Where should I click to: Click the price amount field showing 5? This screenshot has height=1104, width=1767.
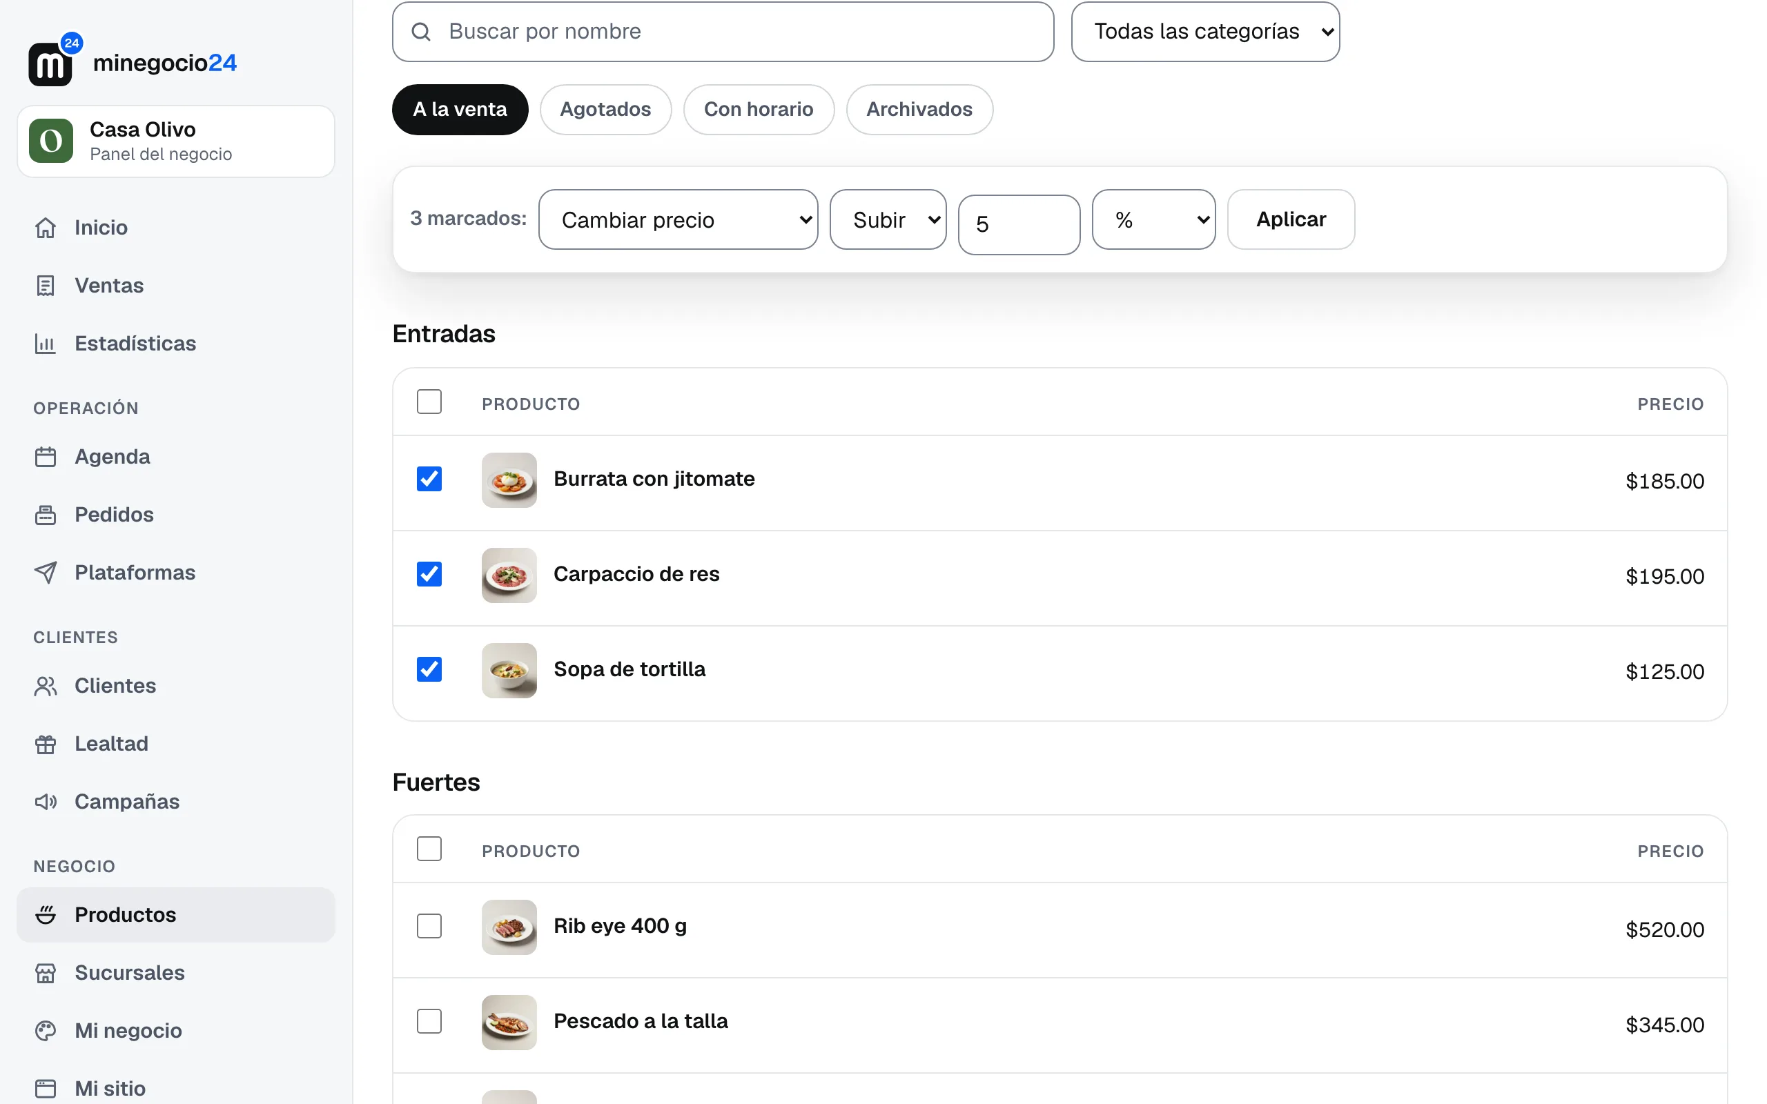pyautogui.click(x=1019, y=224)
